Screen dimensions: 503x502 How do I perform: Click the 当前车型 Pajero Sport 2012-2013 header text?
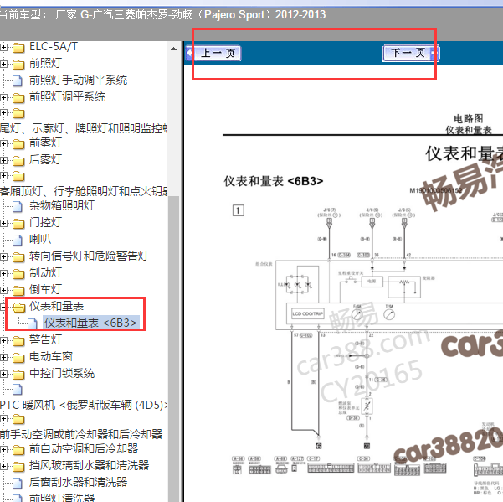pyautogui.click(x=162, y=15)
